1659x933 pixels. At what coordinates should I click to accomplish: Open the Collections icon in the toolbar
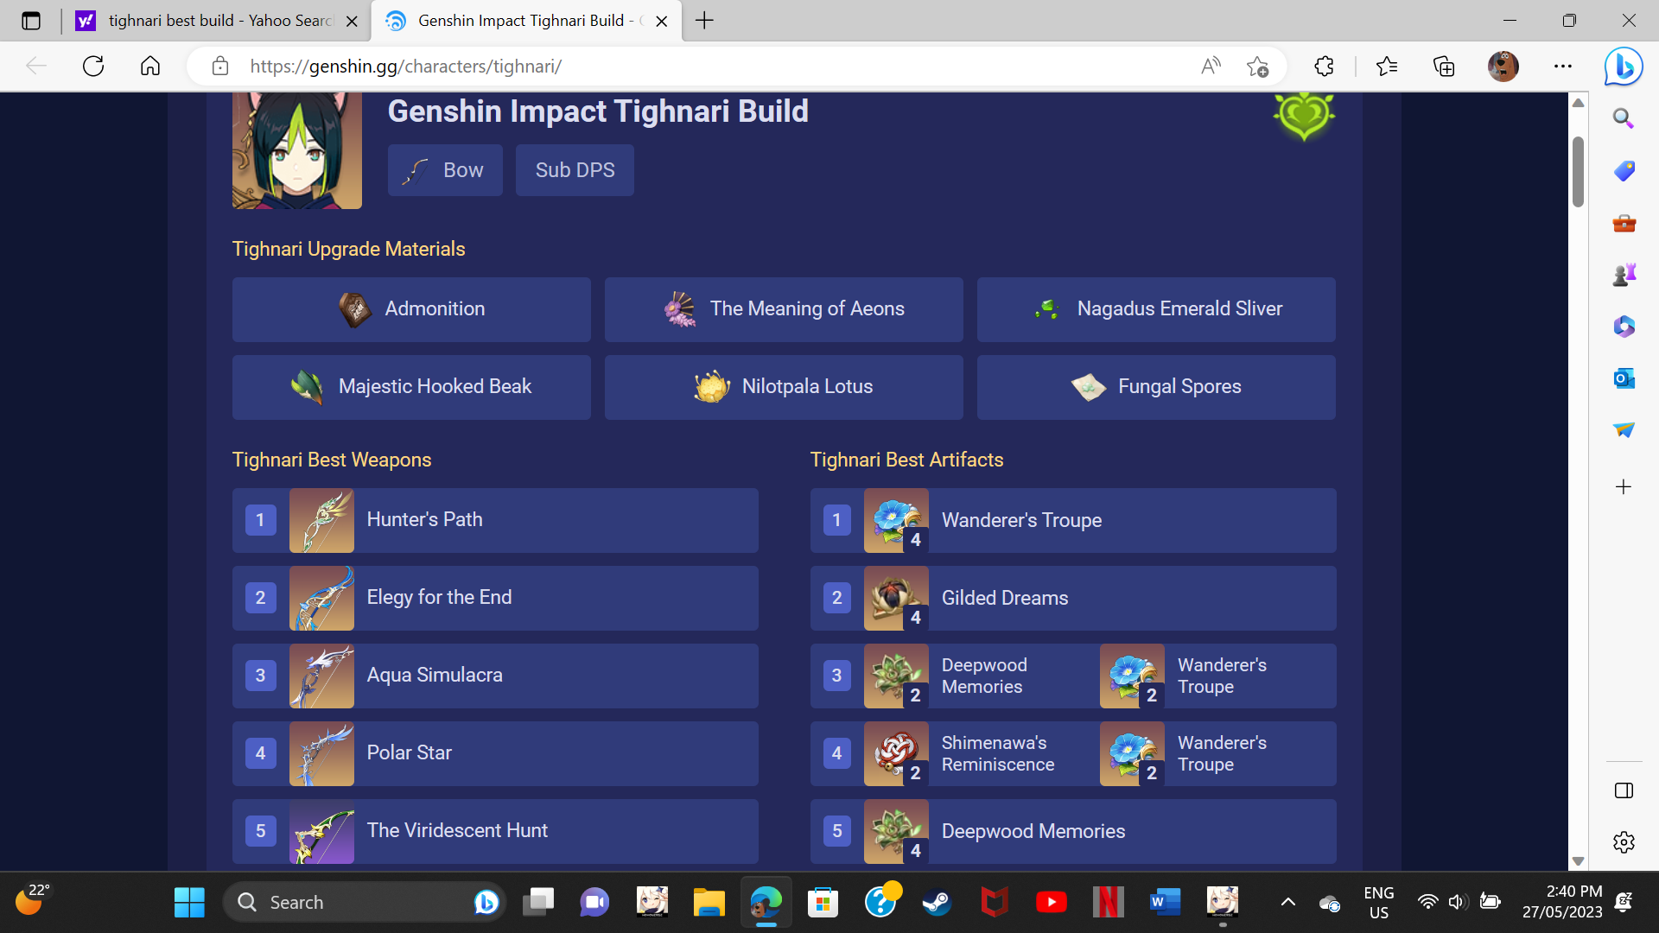[1443, 66]
